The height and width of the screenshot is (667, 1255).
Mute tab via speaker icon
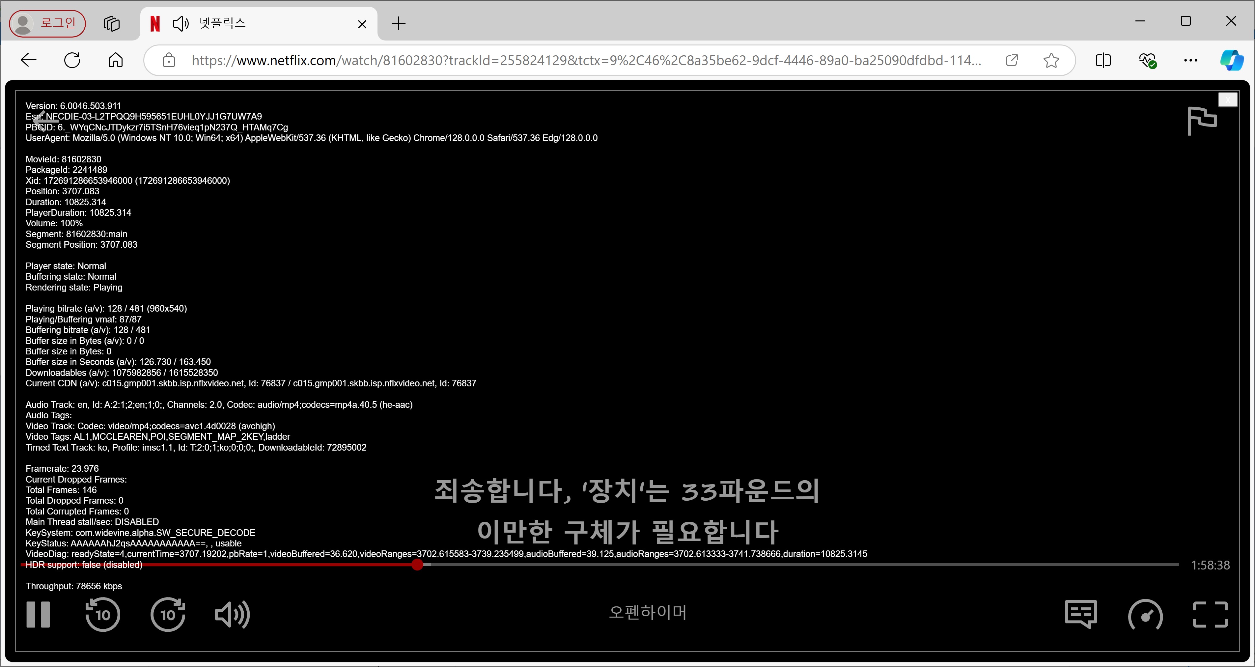[181, 23]
